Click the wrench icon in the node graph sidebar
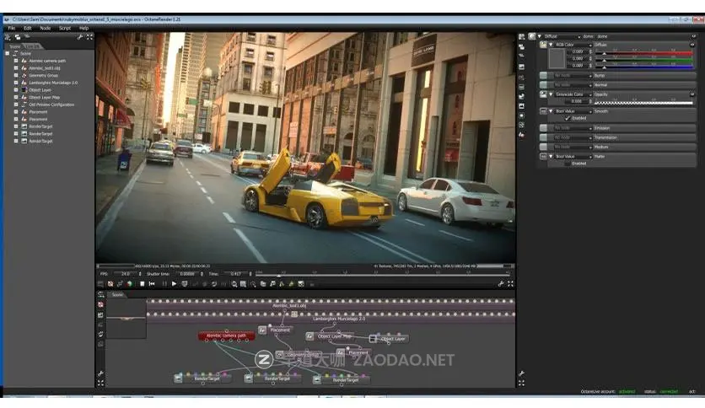The image size is (705, 408). point(100,373)
